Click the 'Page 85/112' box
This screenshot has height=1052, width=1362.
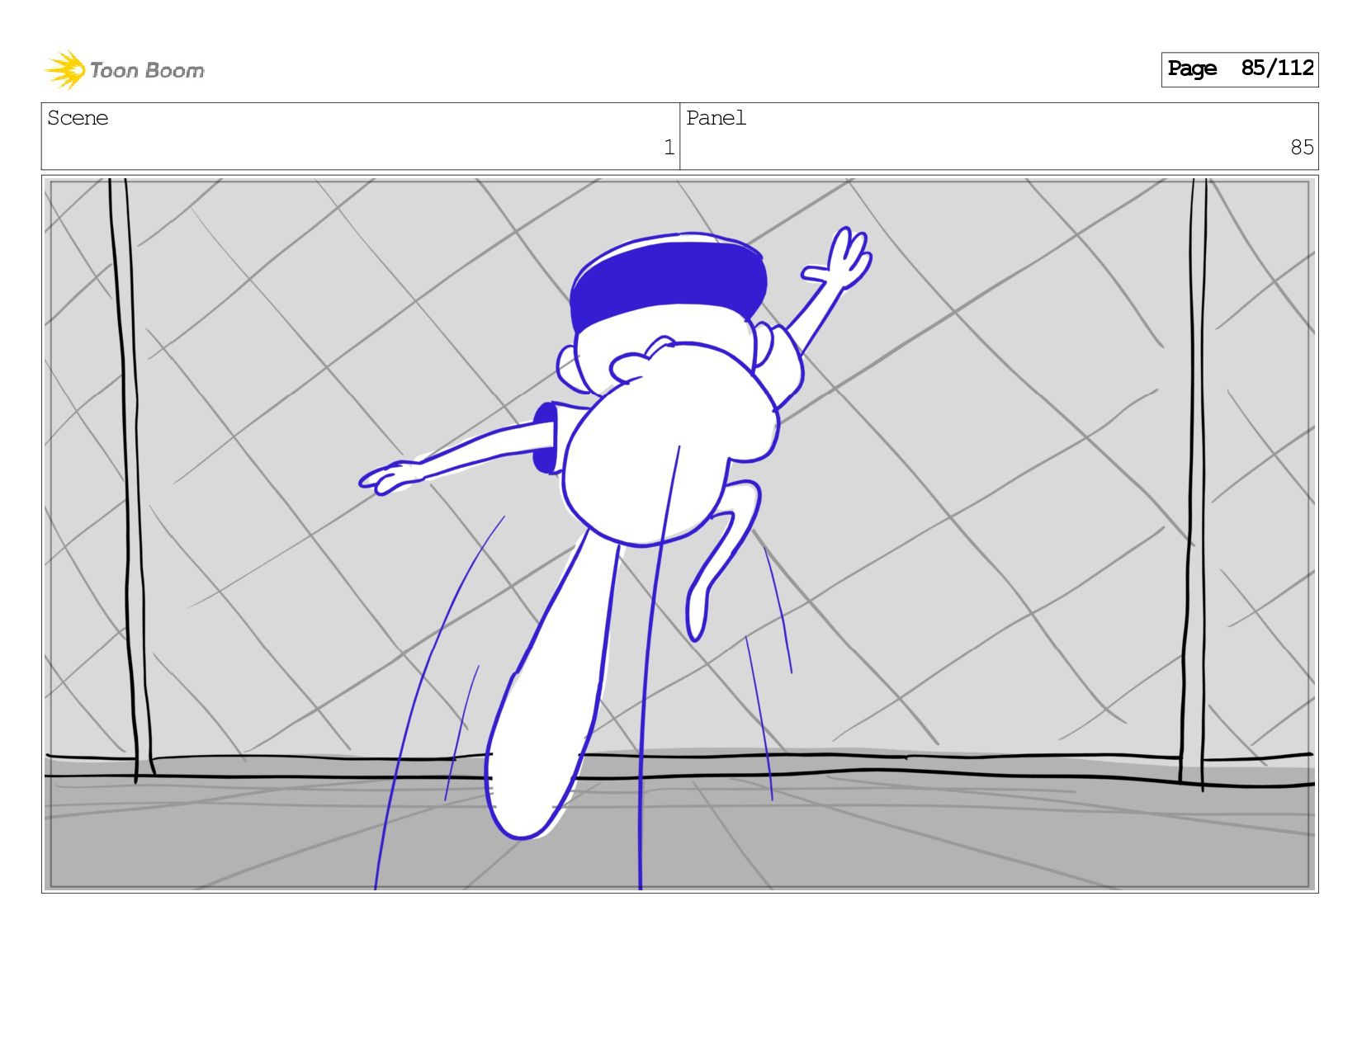1240,69
